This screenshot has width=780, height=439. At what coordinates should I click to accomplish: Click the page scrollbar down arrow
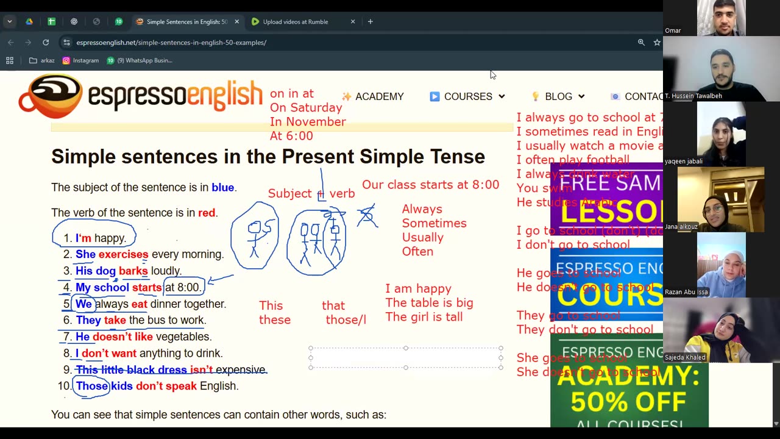pos(775,423)
